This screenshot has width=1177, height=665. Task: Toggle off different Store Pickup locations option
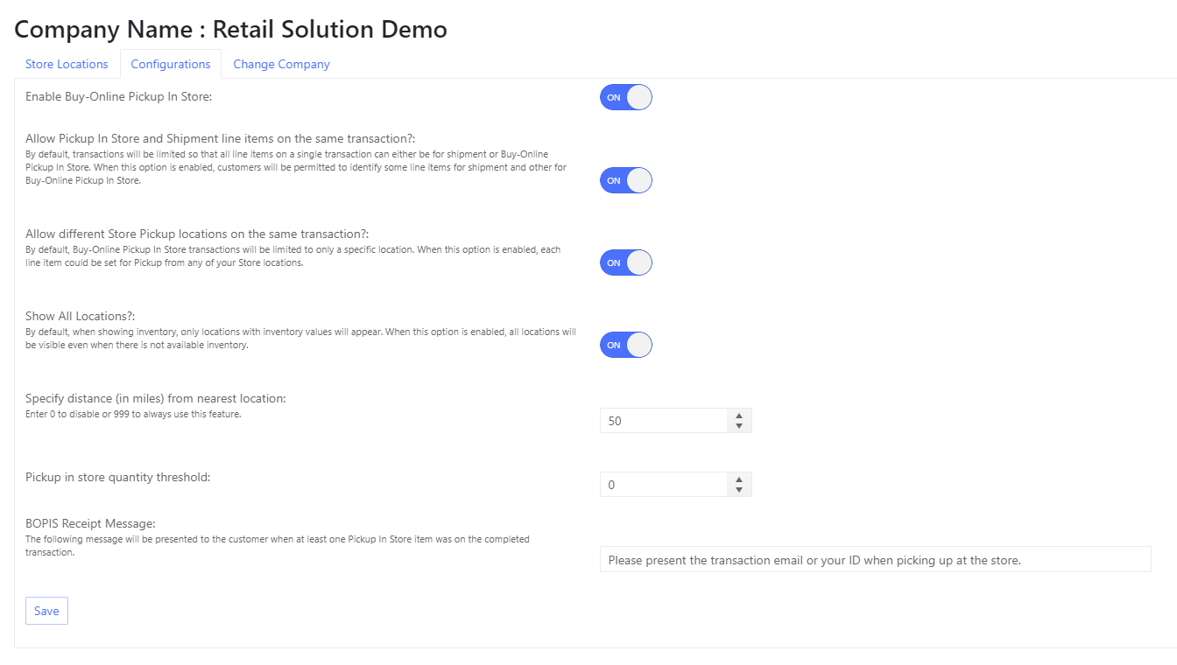tap(625, 262)
